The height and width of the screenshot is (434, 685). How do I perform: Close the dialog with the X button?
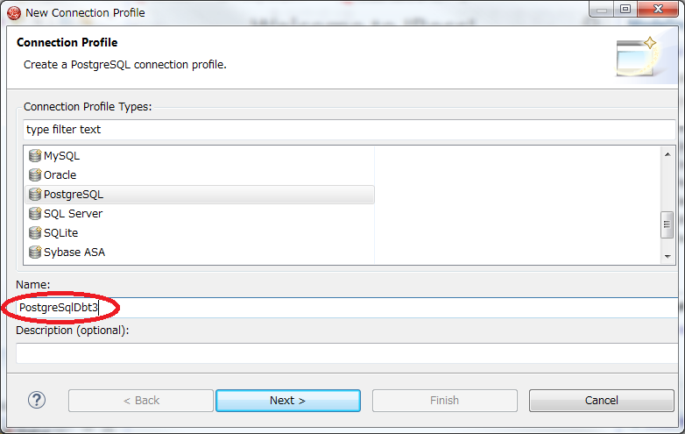click(x=659, y=9)
